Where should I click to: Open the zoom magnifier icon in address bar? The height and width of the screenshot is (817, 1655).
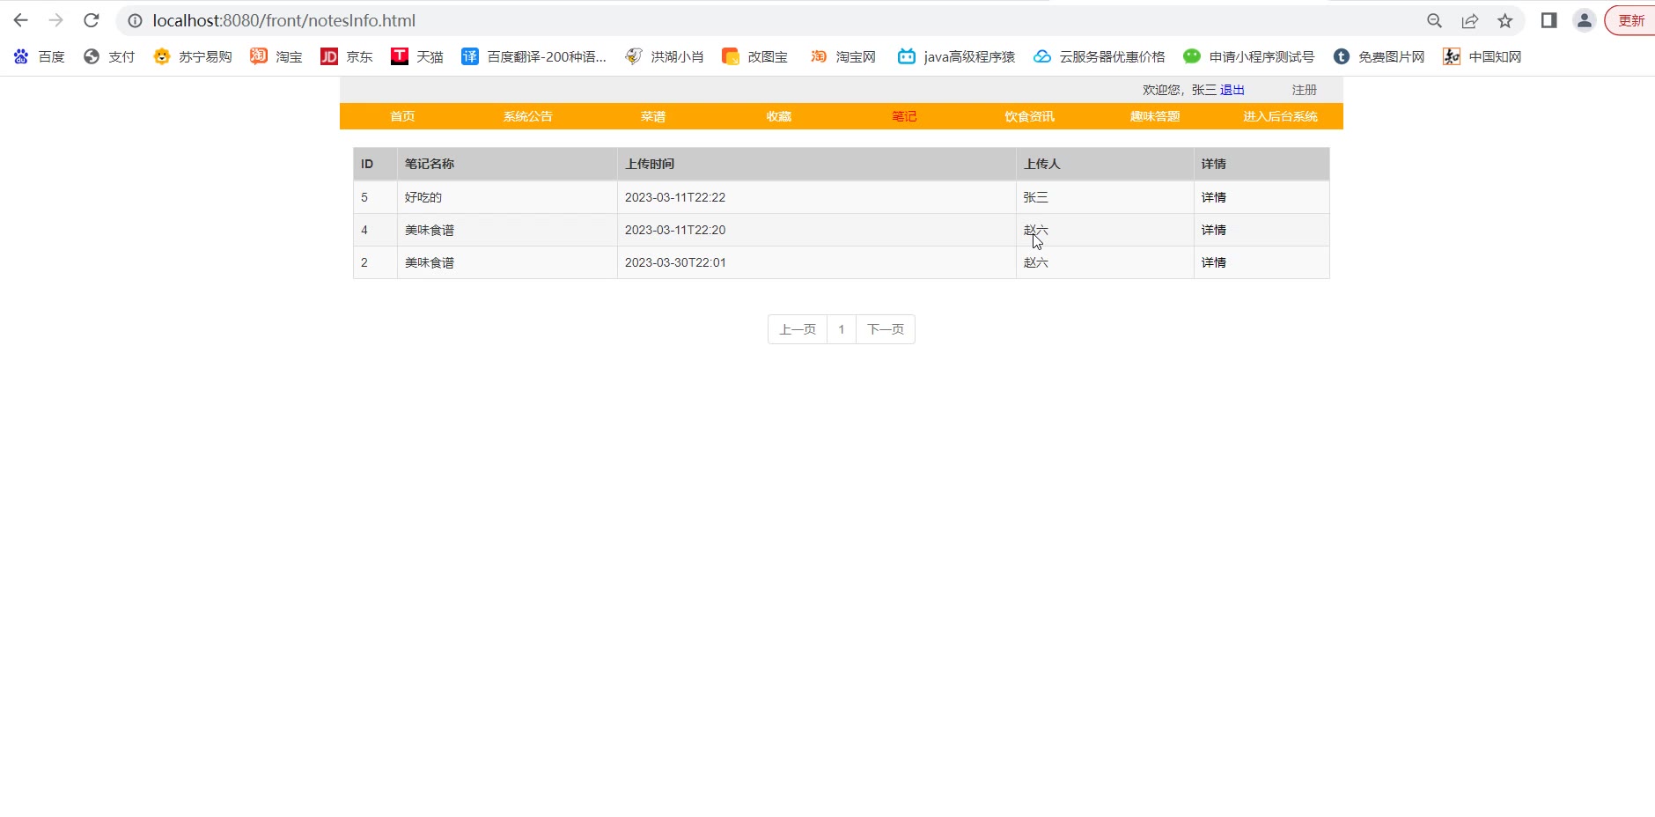(1434, 20)
